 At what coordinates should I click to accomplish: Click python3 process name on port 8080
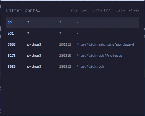(x=34, y=67)
